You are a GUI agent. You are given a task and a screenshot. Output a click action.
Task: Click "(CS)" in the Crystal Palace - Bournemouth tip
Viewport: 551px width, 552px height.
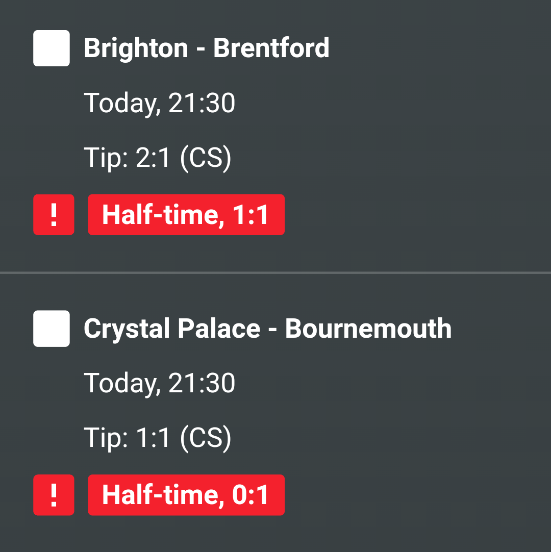(x=206, y=438)
